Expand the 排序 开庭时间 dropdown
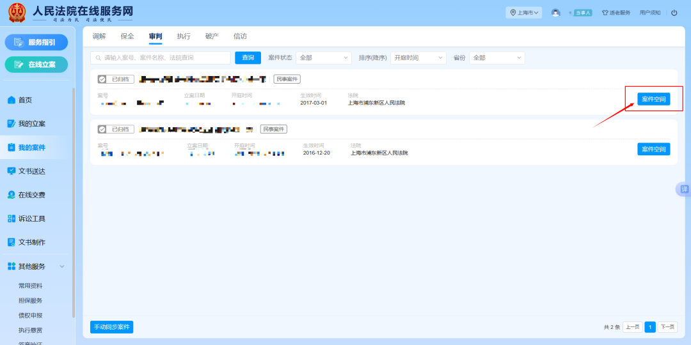Image resolution: width=691 pixels, height=345 pixels. point(418,58)
